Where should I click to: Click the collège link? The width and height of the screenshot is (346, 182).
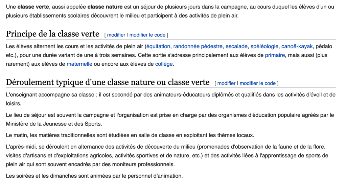pyautogui.click(x=164, y=64)
